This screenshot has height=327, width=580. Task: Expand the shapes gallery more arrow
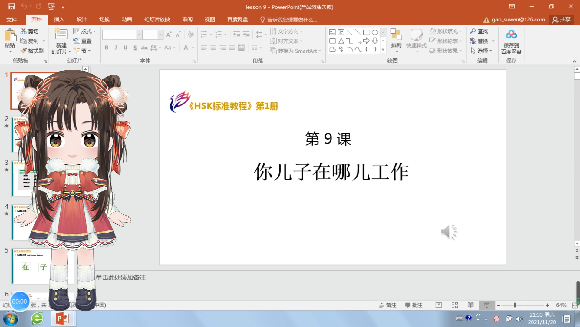point(383,49)
